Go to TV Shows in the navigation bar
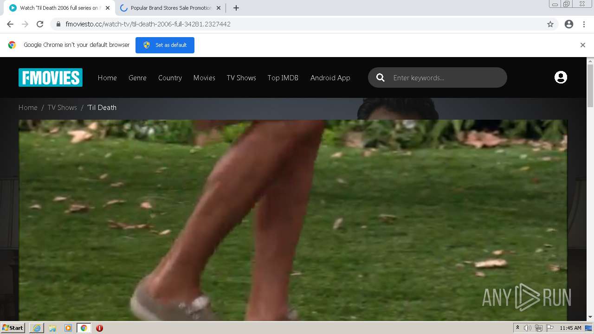Screen dimensions: 594x334 pos(241,77)
